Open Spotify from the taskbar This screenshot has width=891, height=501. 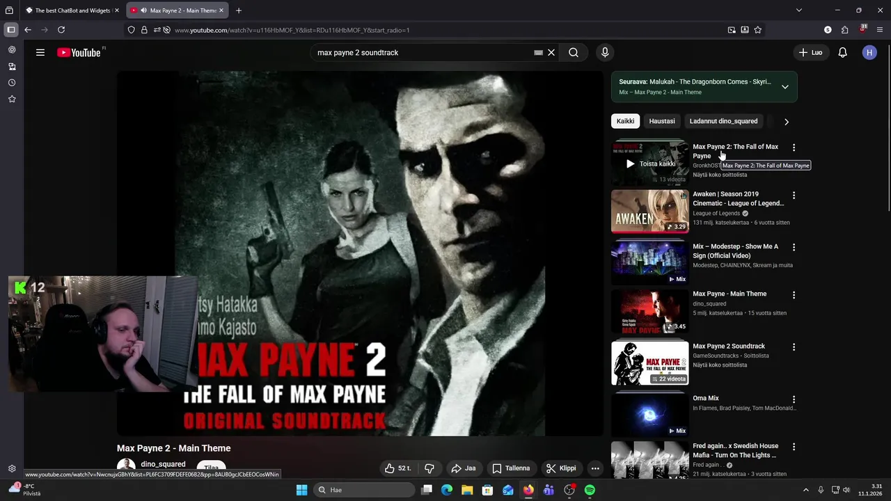[x=590, y=490]
